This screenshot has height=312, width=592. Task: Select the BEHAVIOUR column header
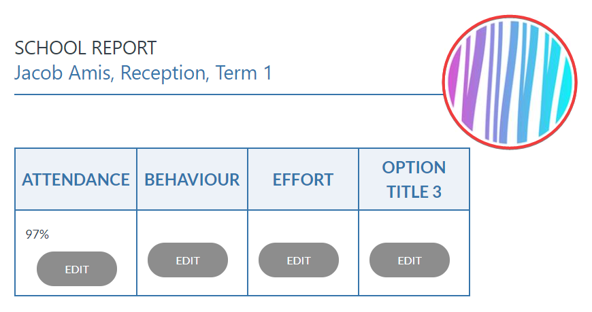pyautogui.click(x=192, y=179)
